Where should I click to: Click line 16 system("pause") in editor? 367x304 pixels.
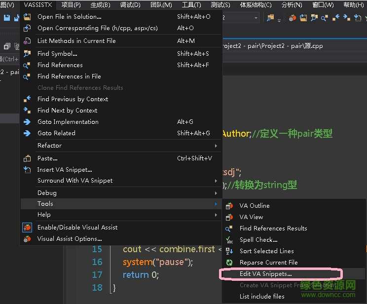point(158,262)
